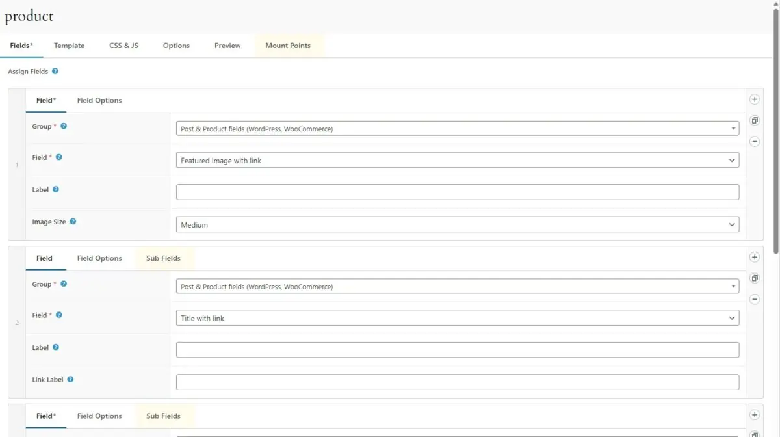
Task: Open the Featured Image with link field dropdown
Action: [457, 160]
